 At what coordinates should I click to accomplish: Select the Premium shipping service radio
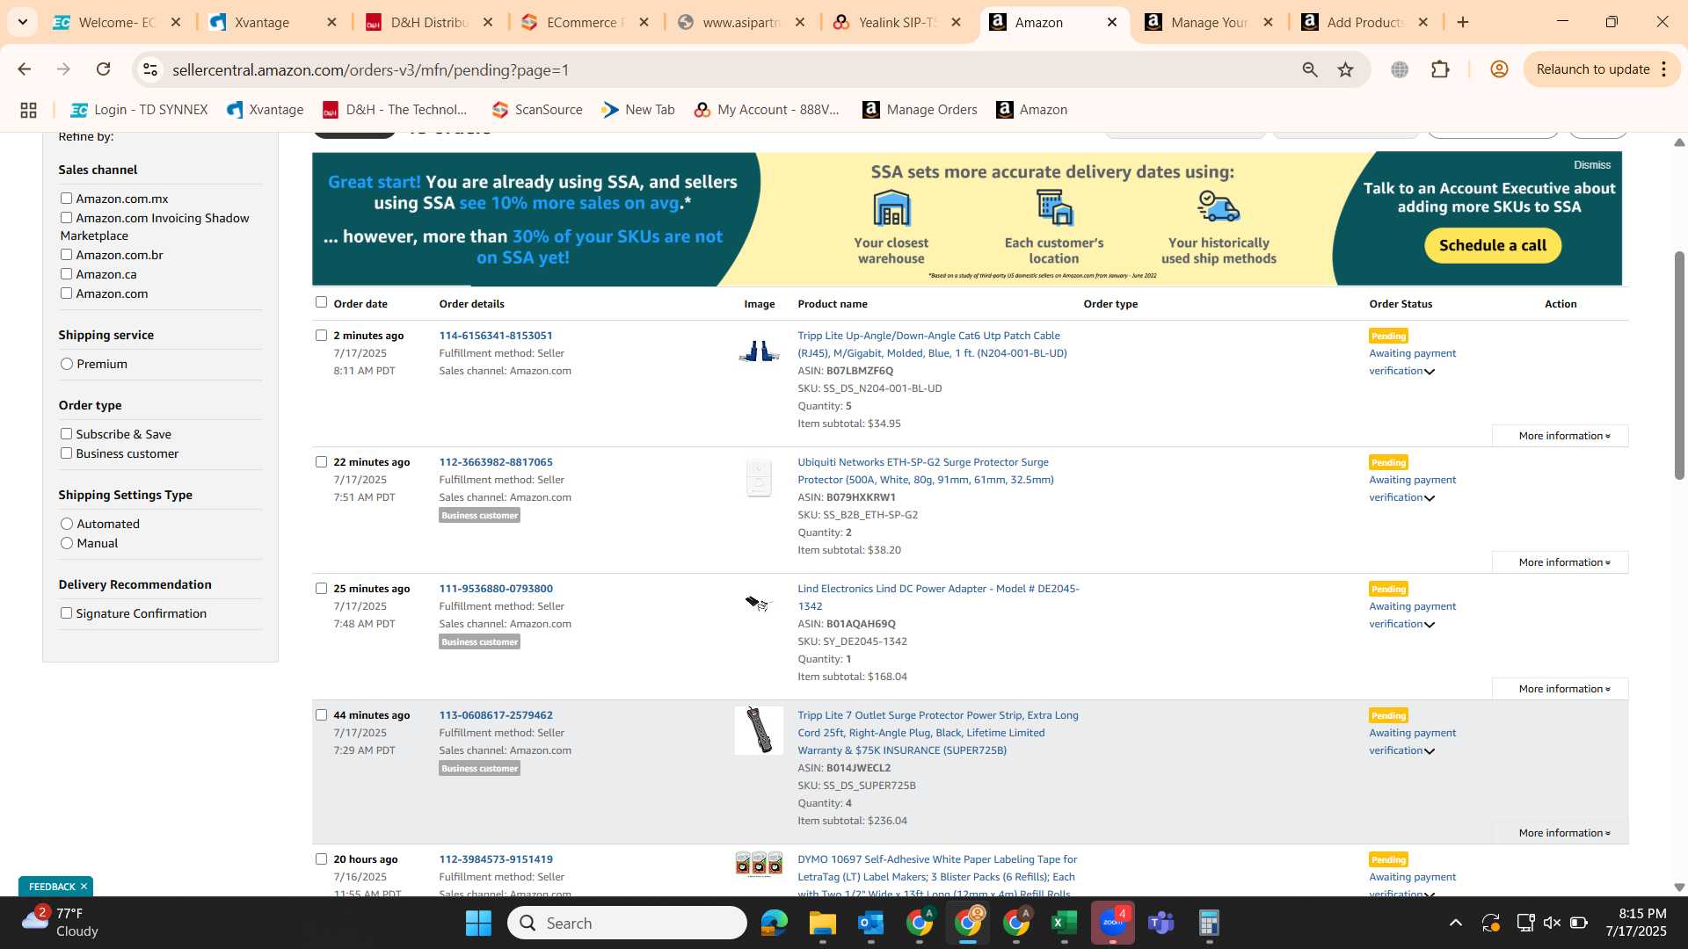click(x=67, y=364)
